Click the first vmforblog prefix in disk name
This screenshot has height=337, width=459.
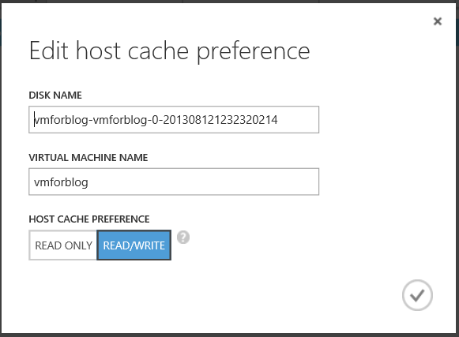[x=61, y=120]
